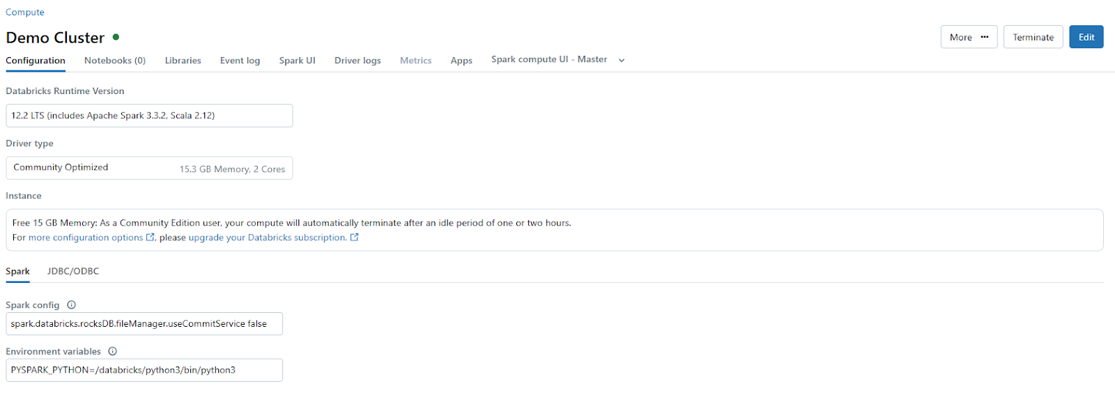This screenshot has width=1115, height=393.
Task: Open the Environment variables info icon
Action: (x=112, y=351)
